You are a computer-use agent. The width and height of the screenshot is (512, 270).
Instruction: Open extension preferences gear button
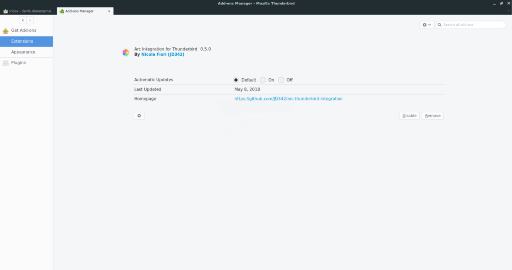pos(139,116)
